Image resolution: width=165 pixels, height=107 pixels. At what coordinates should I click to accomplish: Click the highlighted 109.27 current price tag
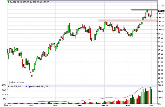click(x=161, y=11)
